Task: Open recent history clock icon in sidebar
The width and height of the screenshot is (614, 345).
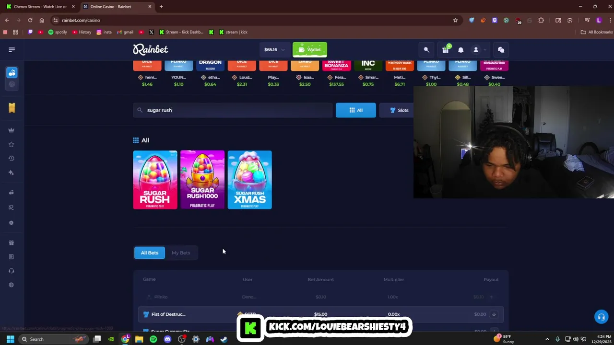Action: tap(12, 159)
